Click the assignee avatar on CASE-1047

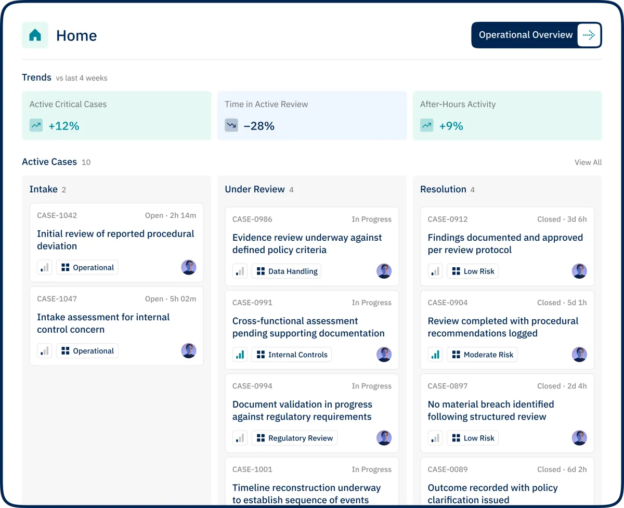point(189,350)
